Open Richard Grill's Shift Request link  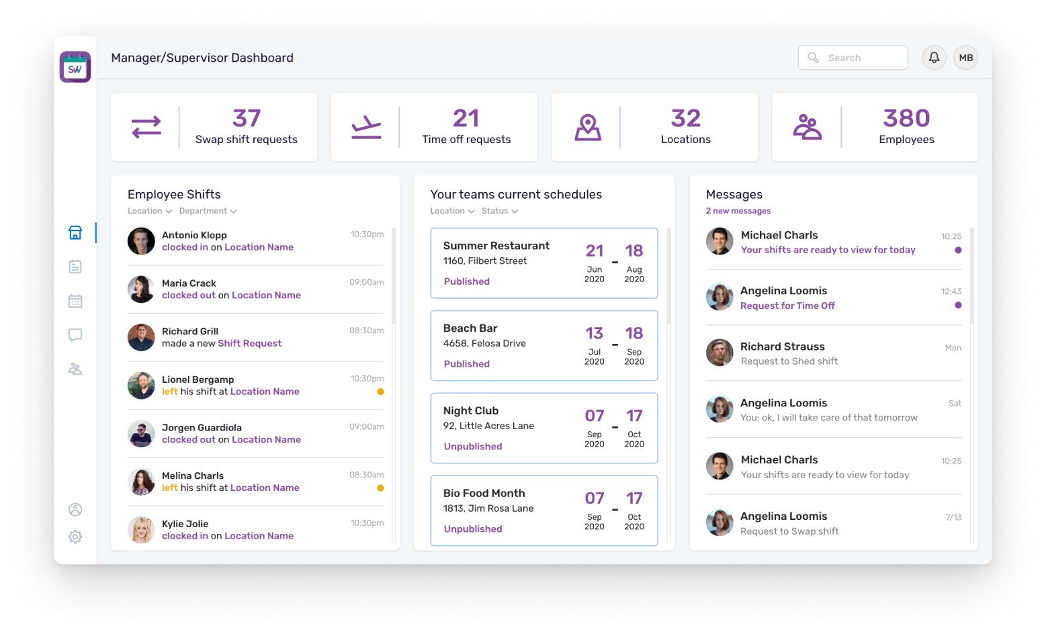(x=249, y=343)
